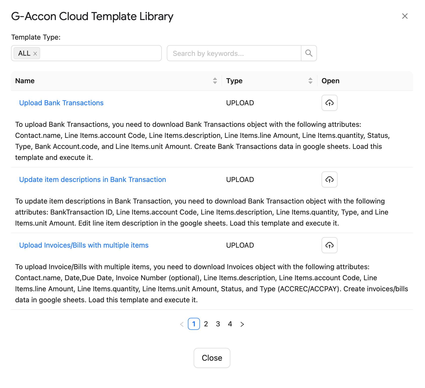The width and height of the screenshot is (425, 388).
Task: Close the library with the X icon
Action: tap(405, 16)
